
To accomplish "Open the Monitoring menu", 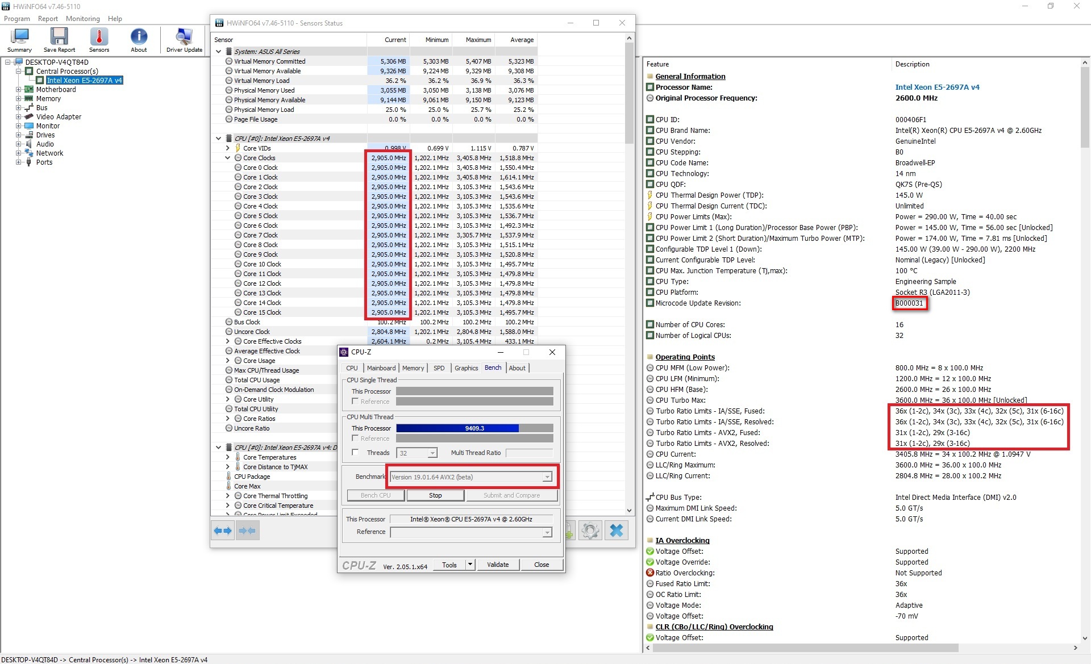I will pyautogui.click(x=82, y=19).
